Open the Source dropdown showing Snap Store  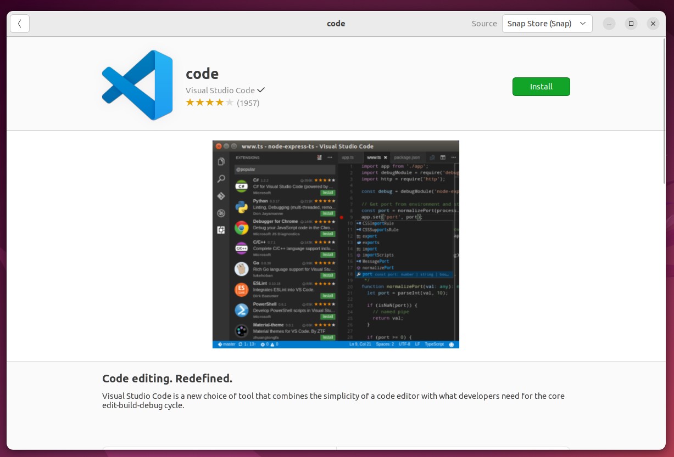(547, 24)
